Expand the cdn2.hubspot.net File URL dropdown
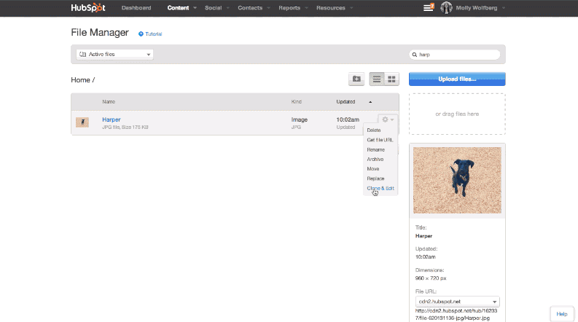578x322 pixels. click(457, 301)
